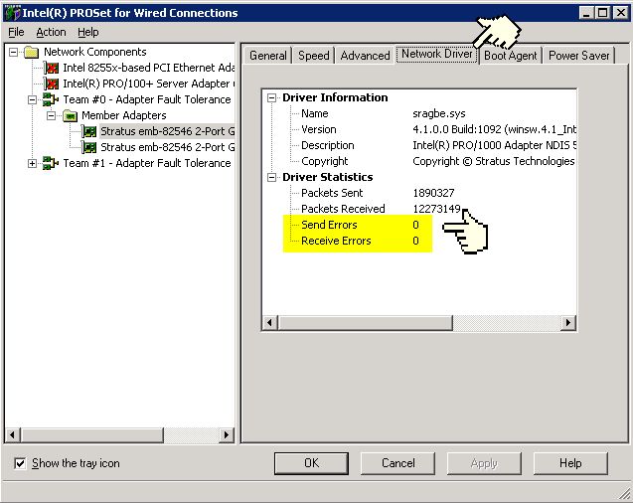Collapse the Driver Information section
Viewport: 633px width, 503px height.
tap(271, 97)
